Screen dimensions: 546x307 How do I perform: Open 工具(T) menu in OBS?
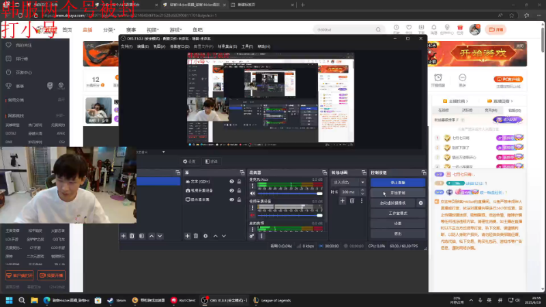(247, 46)
